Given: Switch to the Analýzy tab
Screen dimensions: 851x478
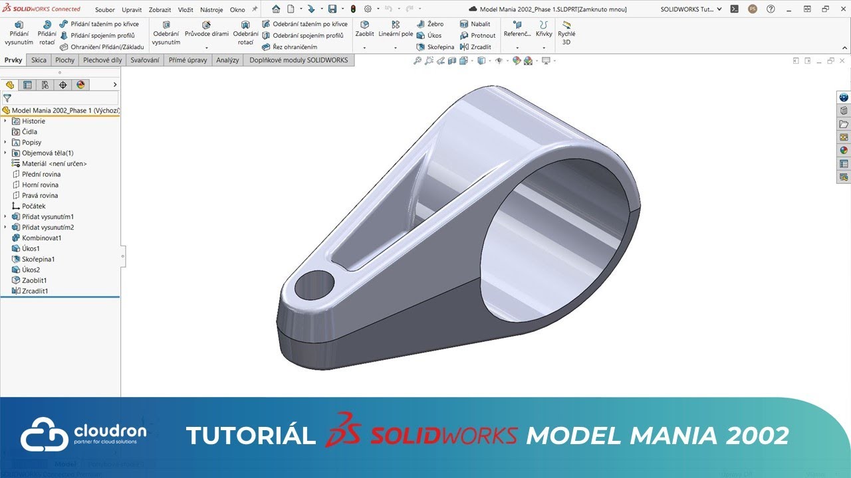Looking at the screenshot, I should pos(227,60).
